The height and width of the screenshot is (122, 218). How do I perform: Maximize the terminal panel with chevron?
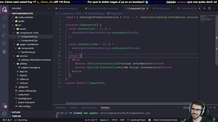click(211, 107)
